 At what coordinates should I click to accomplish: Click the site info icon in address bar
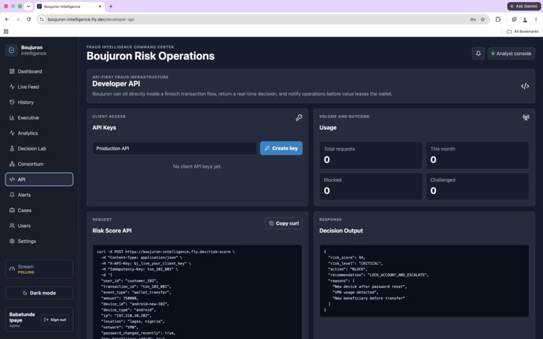[42, 20]
